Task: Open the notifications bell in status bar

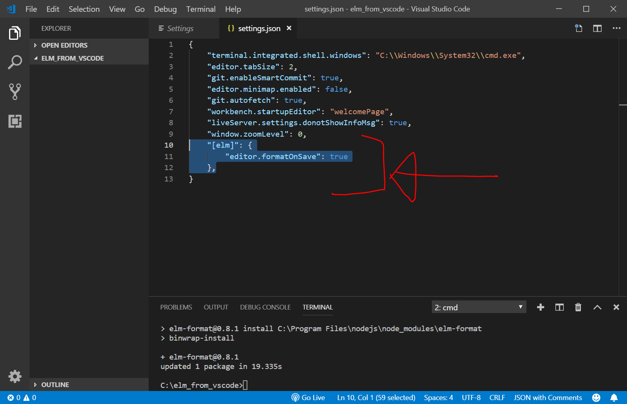Action: [614, 398]
